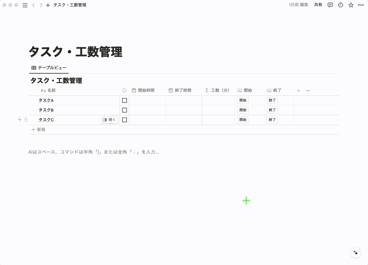This screenshot has width=368, height=265.
Task: Click the Σ icon on 工数（分）column
Action: (x=207, y=90)
